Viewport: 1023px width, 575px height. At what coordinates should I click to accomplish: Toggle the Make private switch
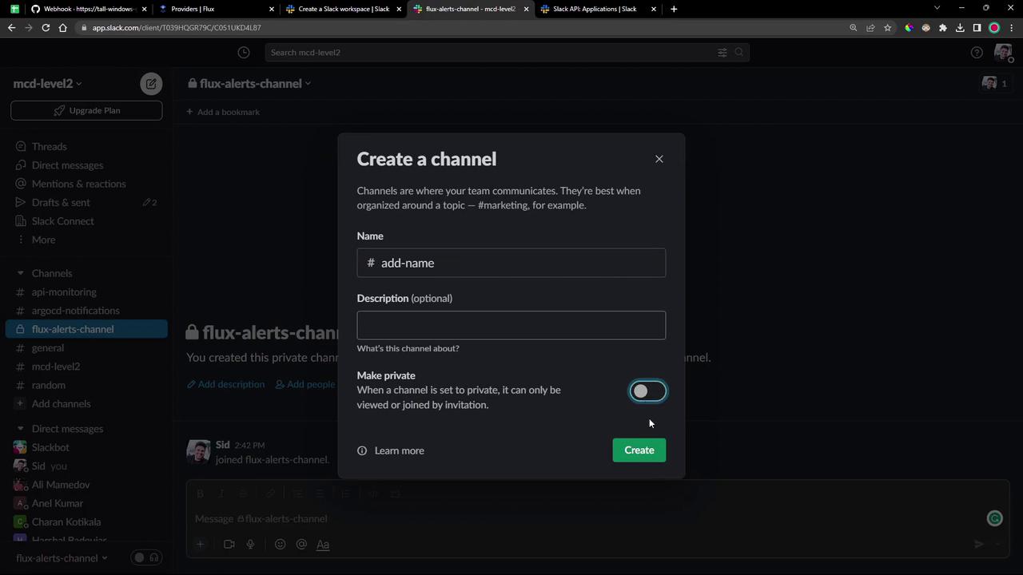click(648, 391)
